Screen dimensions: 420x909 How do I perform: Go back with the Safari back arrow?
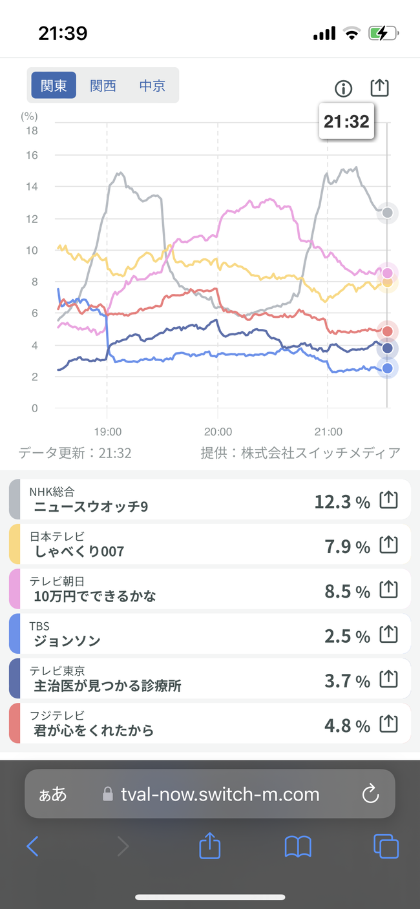coord(32,846)
